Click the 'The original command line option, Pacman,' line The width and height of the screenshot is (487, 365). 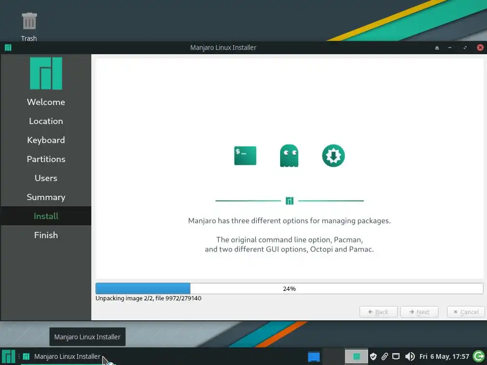click(x=289, y=240)
